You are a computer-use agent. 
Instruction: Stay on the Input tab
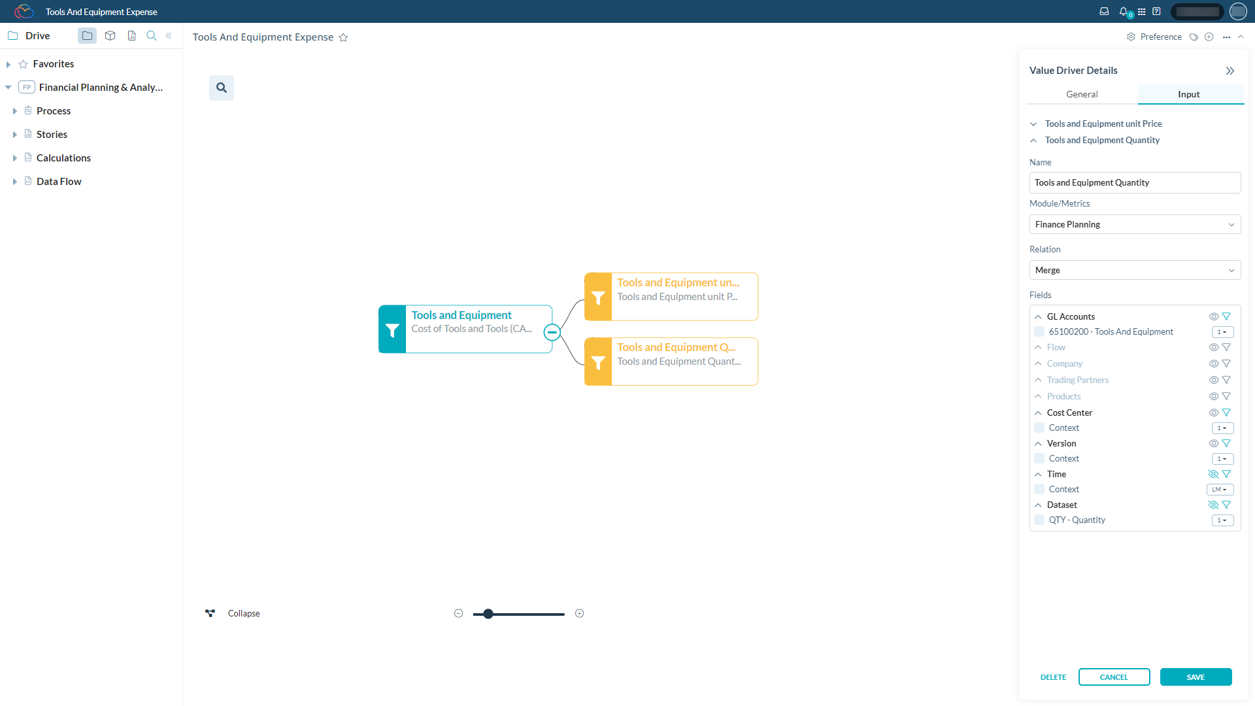point(1188,94)
